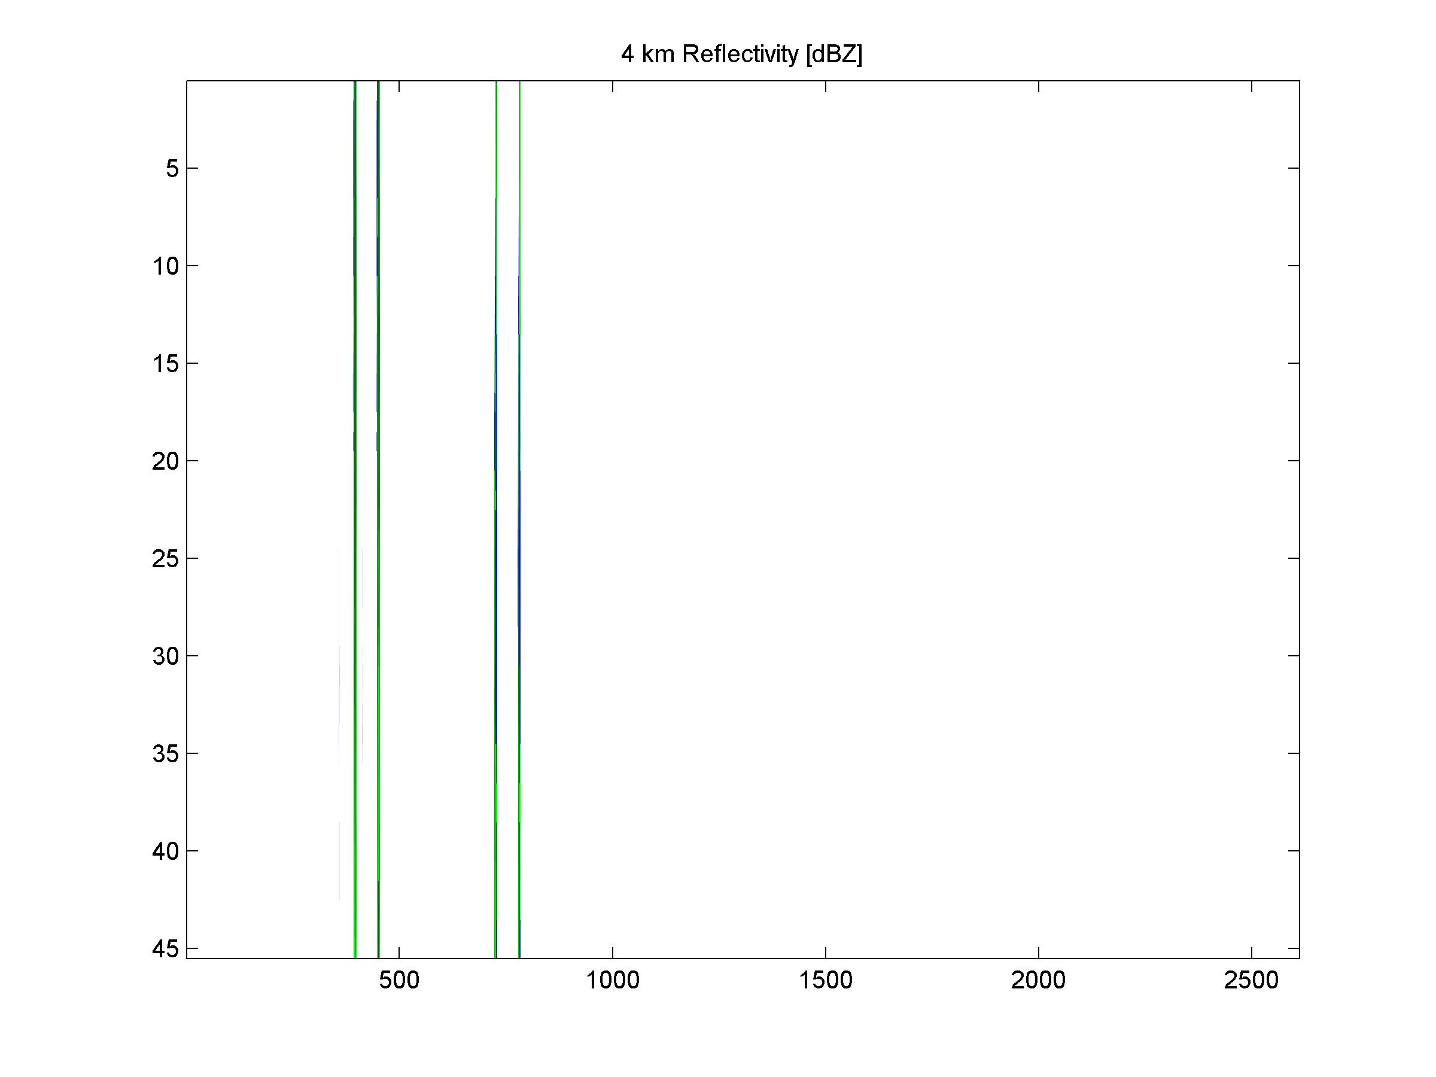Viewport: 1436px width, 1077px height.
Task: Click the y-axis label '5'
Action: pyautogui.click(x=172, y=169)
